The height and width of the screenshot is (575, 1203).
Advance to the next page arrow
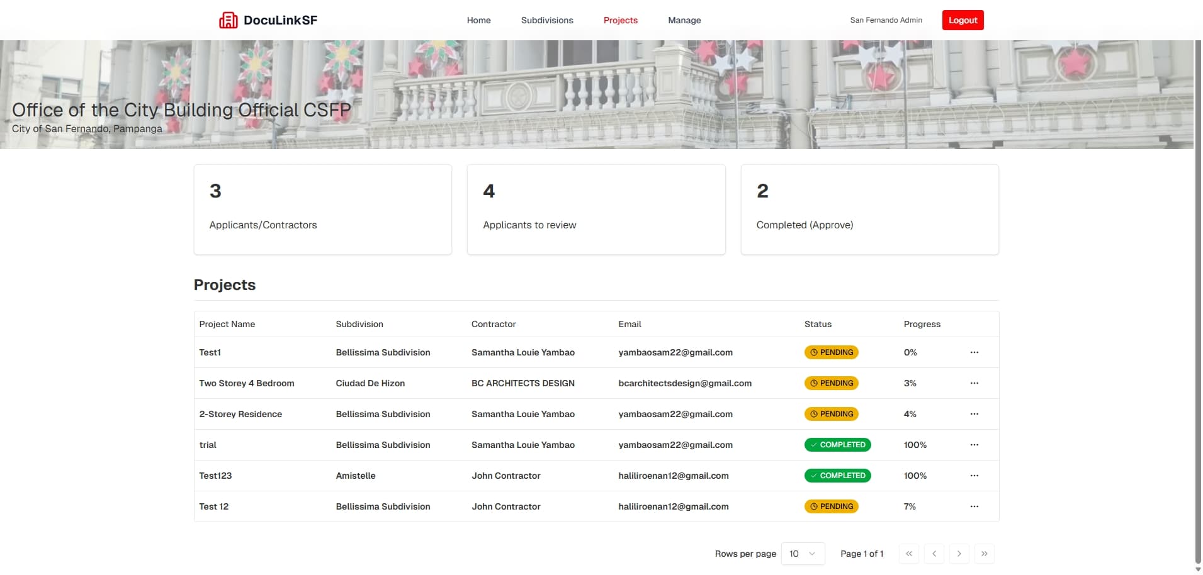tap(959, 554)
